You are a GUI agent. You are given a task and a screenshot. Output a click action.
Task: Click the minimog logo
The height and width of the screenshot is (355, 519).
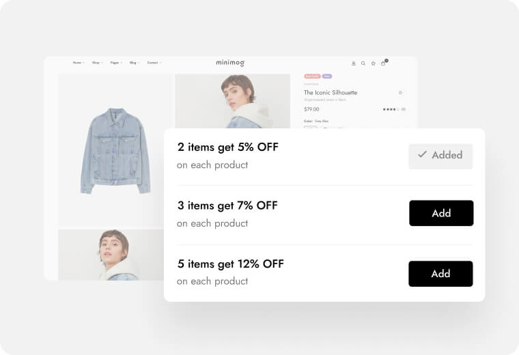pos(230,63)
